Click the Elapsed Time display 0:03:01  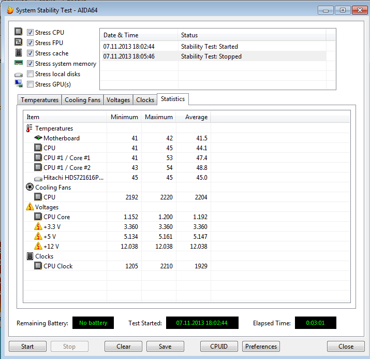(x=316, y=323)
